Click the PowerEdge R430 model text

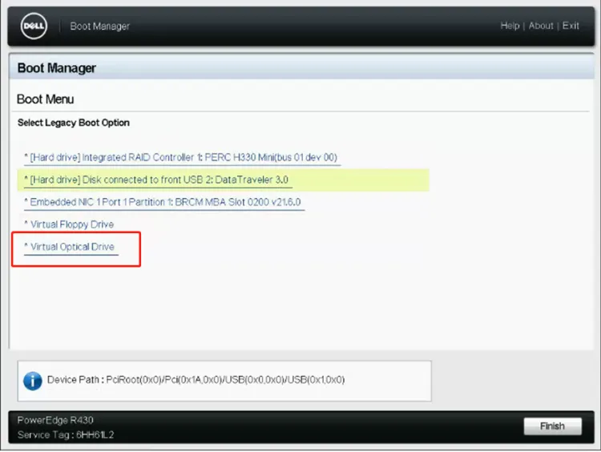coord(55,420)
